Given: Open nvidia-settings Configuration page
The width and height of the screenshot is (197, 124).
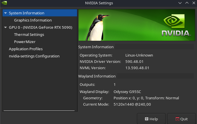Looking at the screenshot, I should [x=34, y=56].
